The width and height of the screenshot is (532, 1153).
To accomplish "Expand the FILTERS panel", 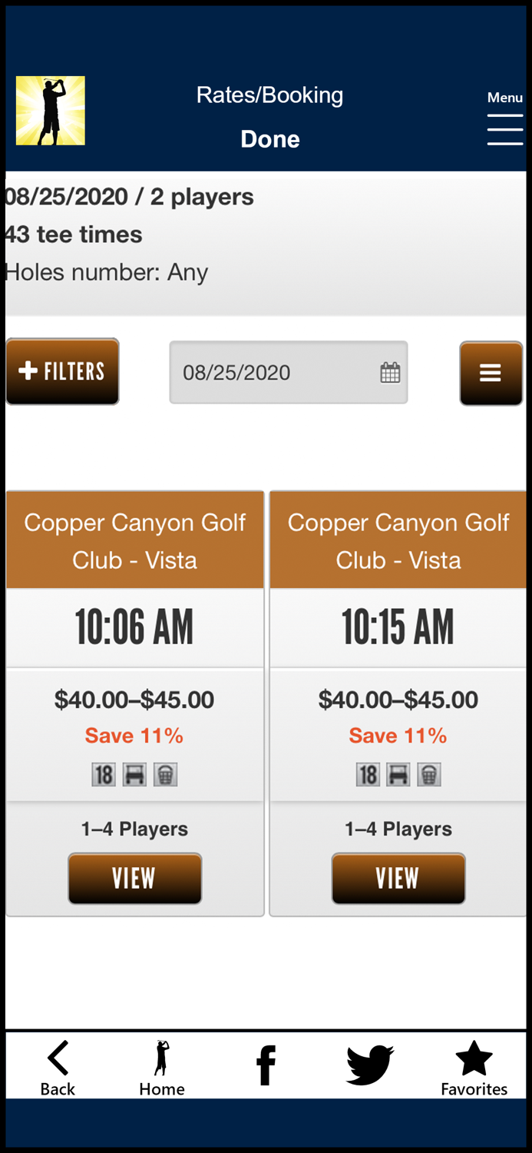I will (x=61, y=371).
